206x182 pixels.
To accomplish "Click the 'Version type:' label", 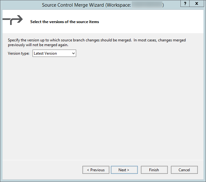I will click(x=19, y=53).
